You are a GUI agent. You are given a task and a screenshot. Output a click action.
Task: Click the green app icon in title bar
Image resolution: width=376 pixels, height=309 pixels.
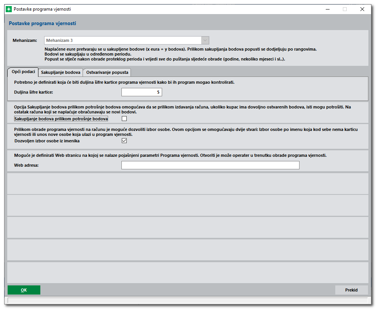[x=9, y=9]
